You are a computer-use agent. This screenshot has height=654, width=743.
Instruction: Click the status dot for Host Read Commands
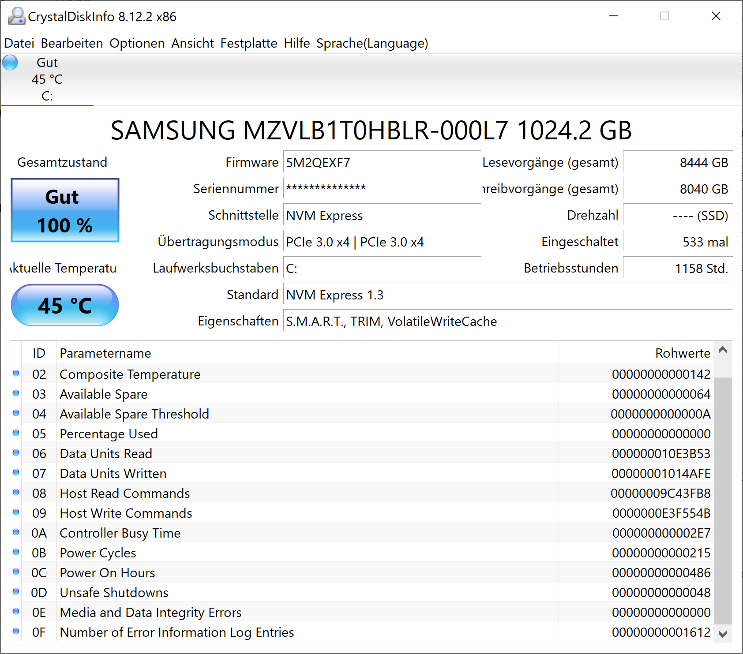pos(16,493)
